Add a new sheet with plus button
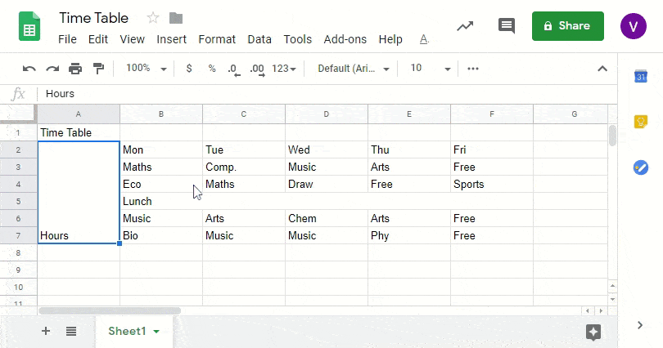663x348 pixels. point(46,331)
